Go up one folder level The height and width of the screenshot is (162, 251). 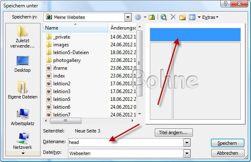tap(152, 17)
